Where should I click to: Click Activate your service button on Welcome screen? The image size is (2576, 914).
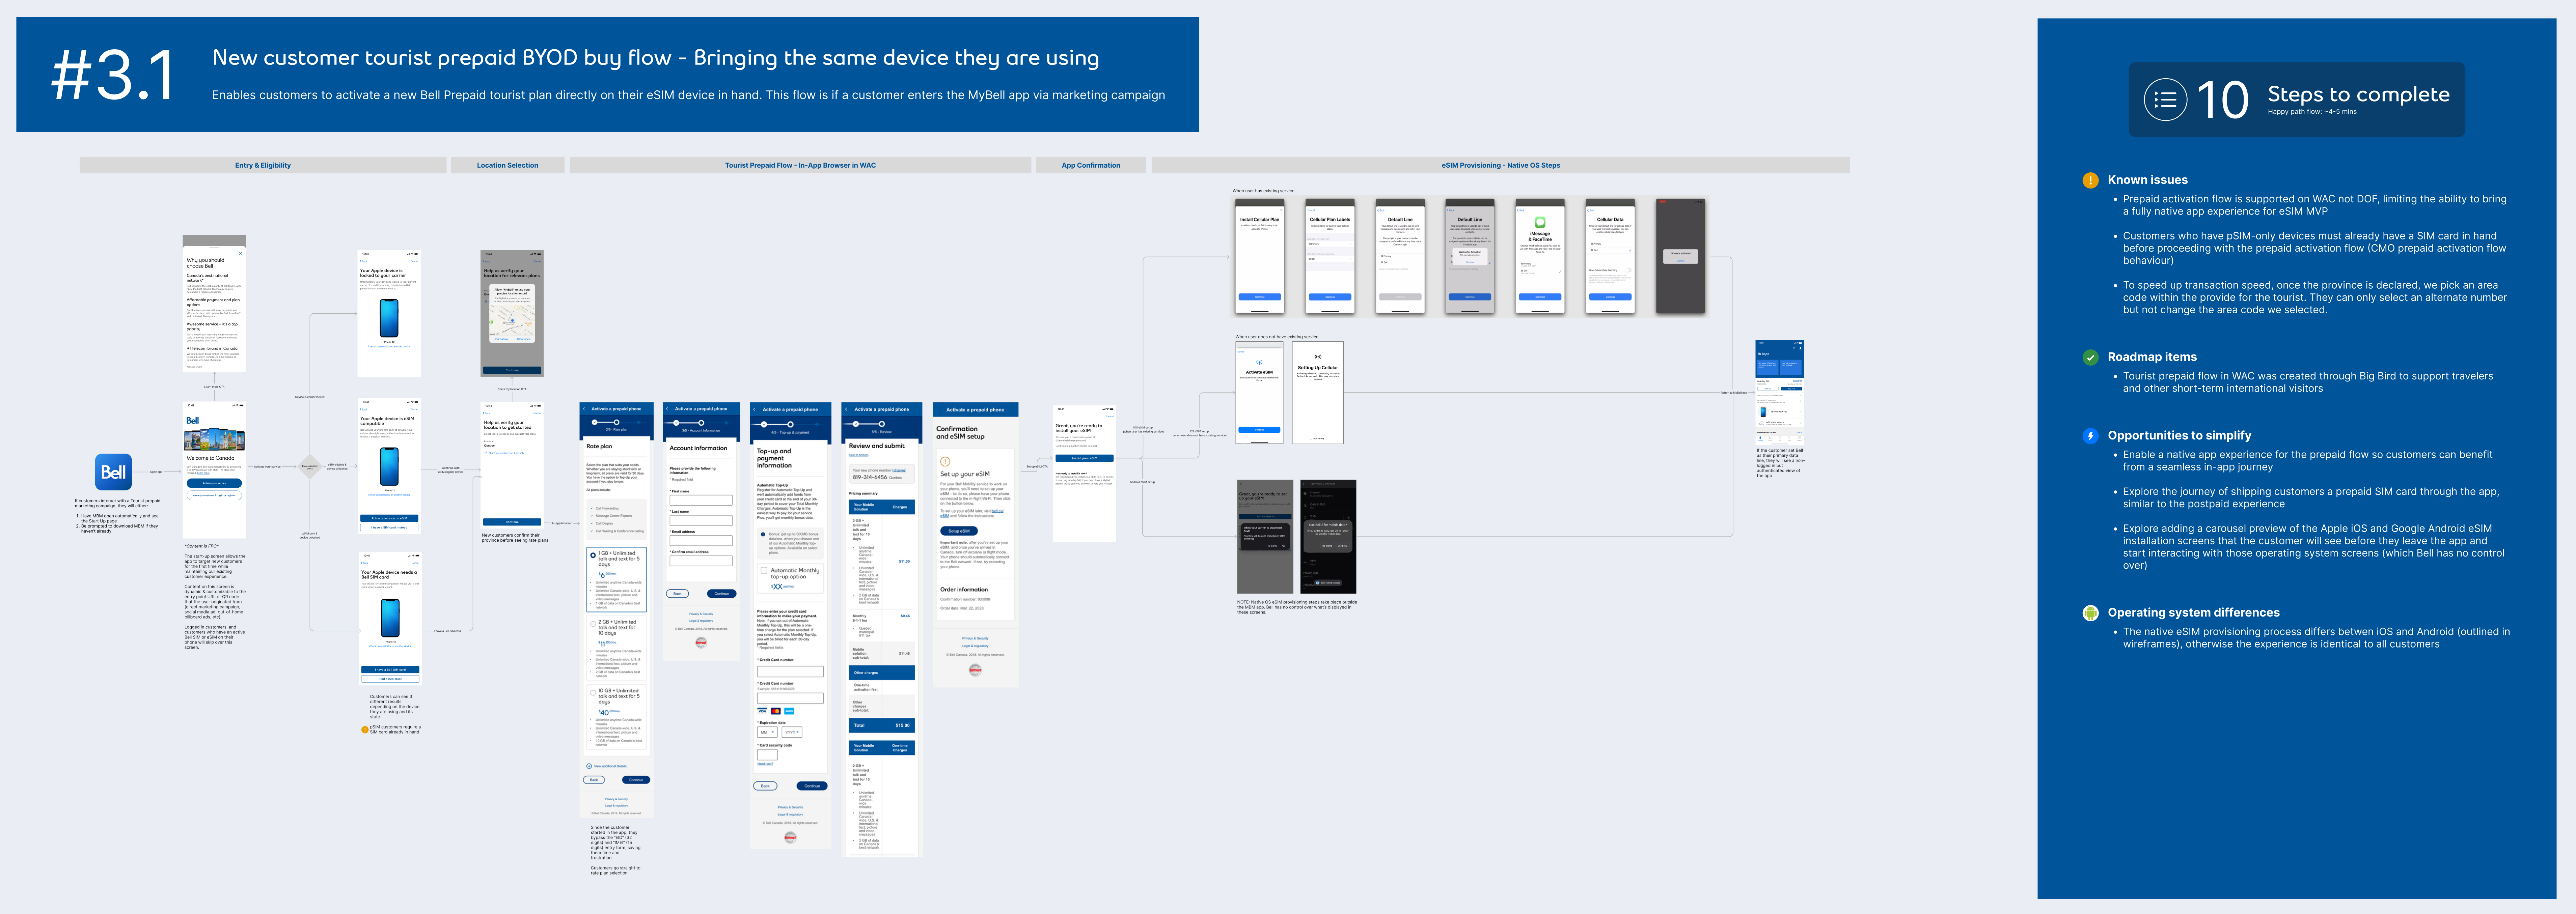point(214,483)
